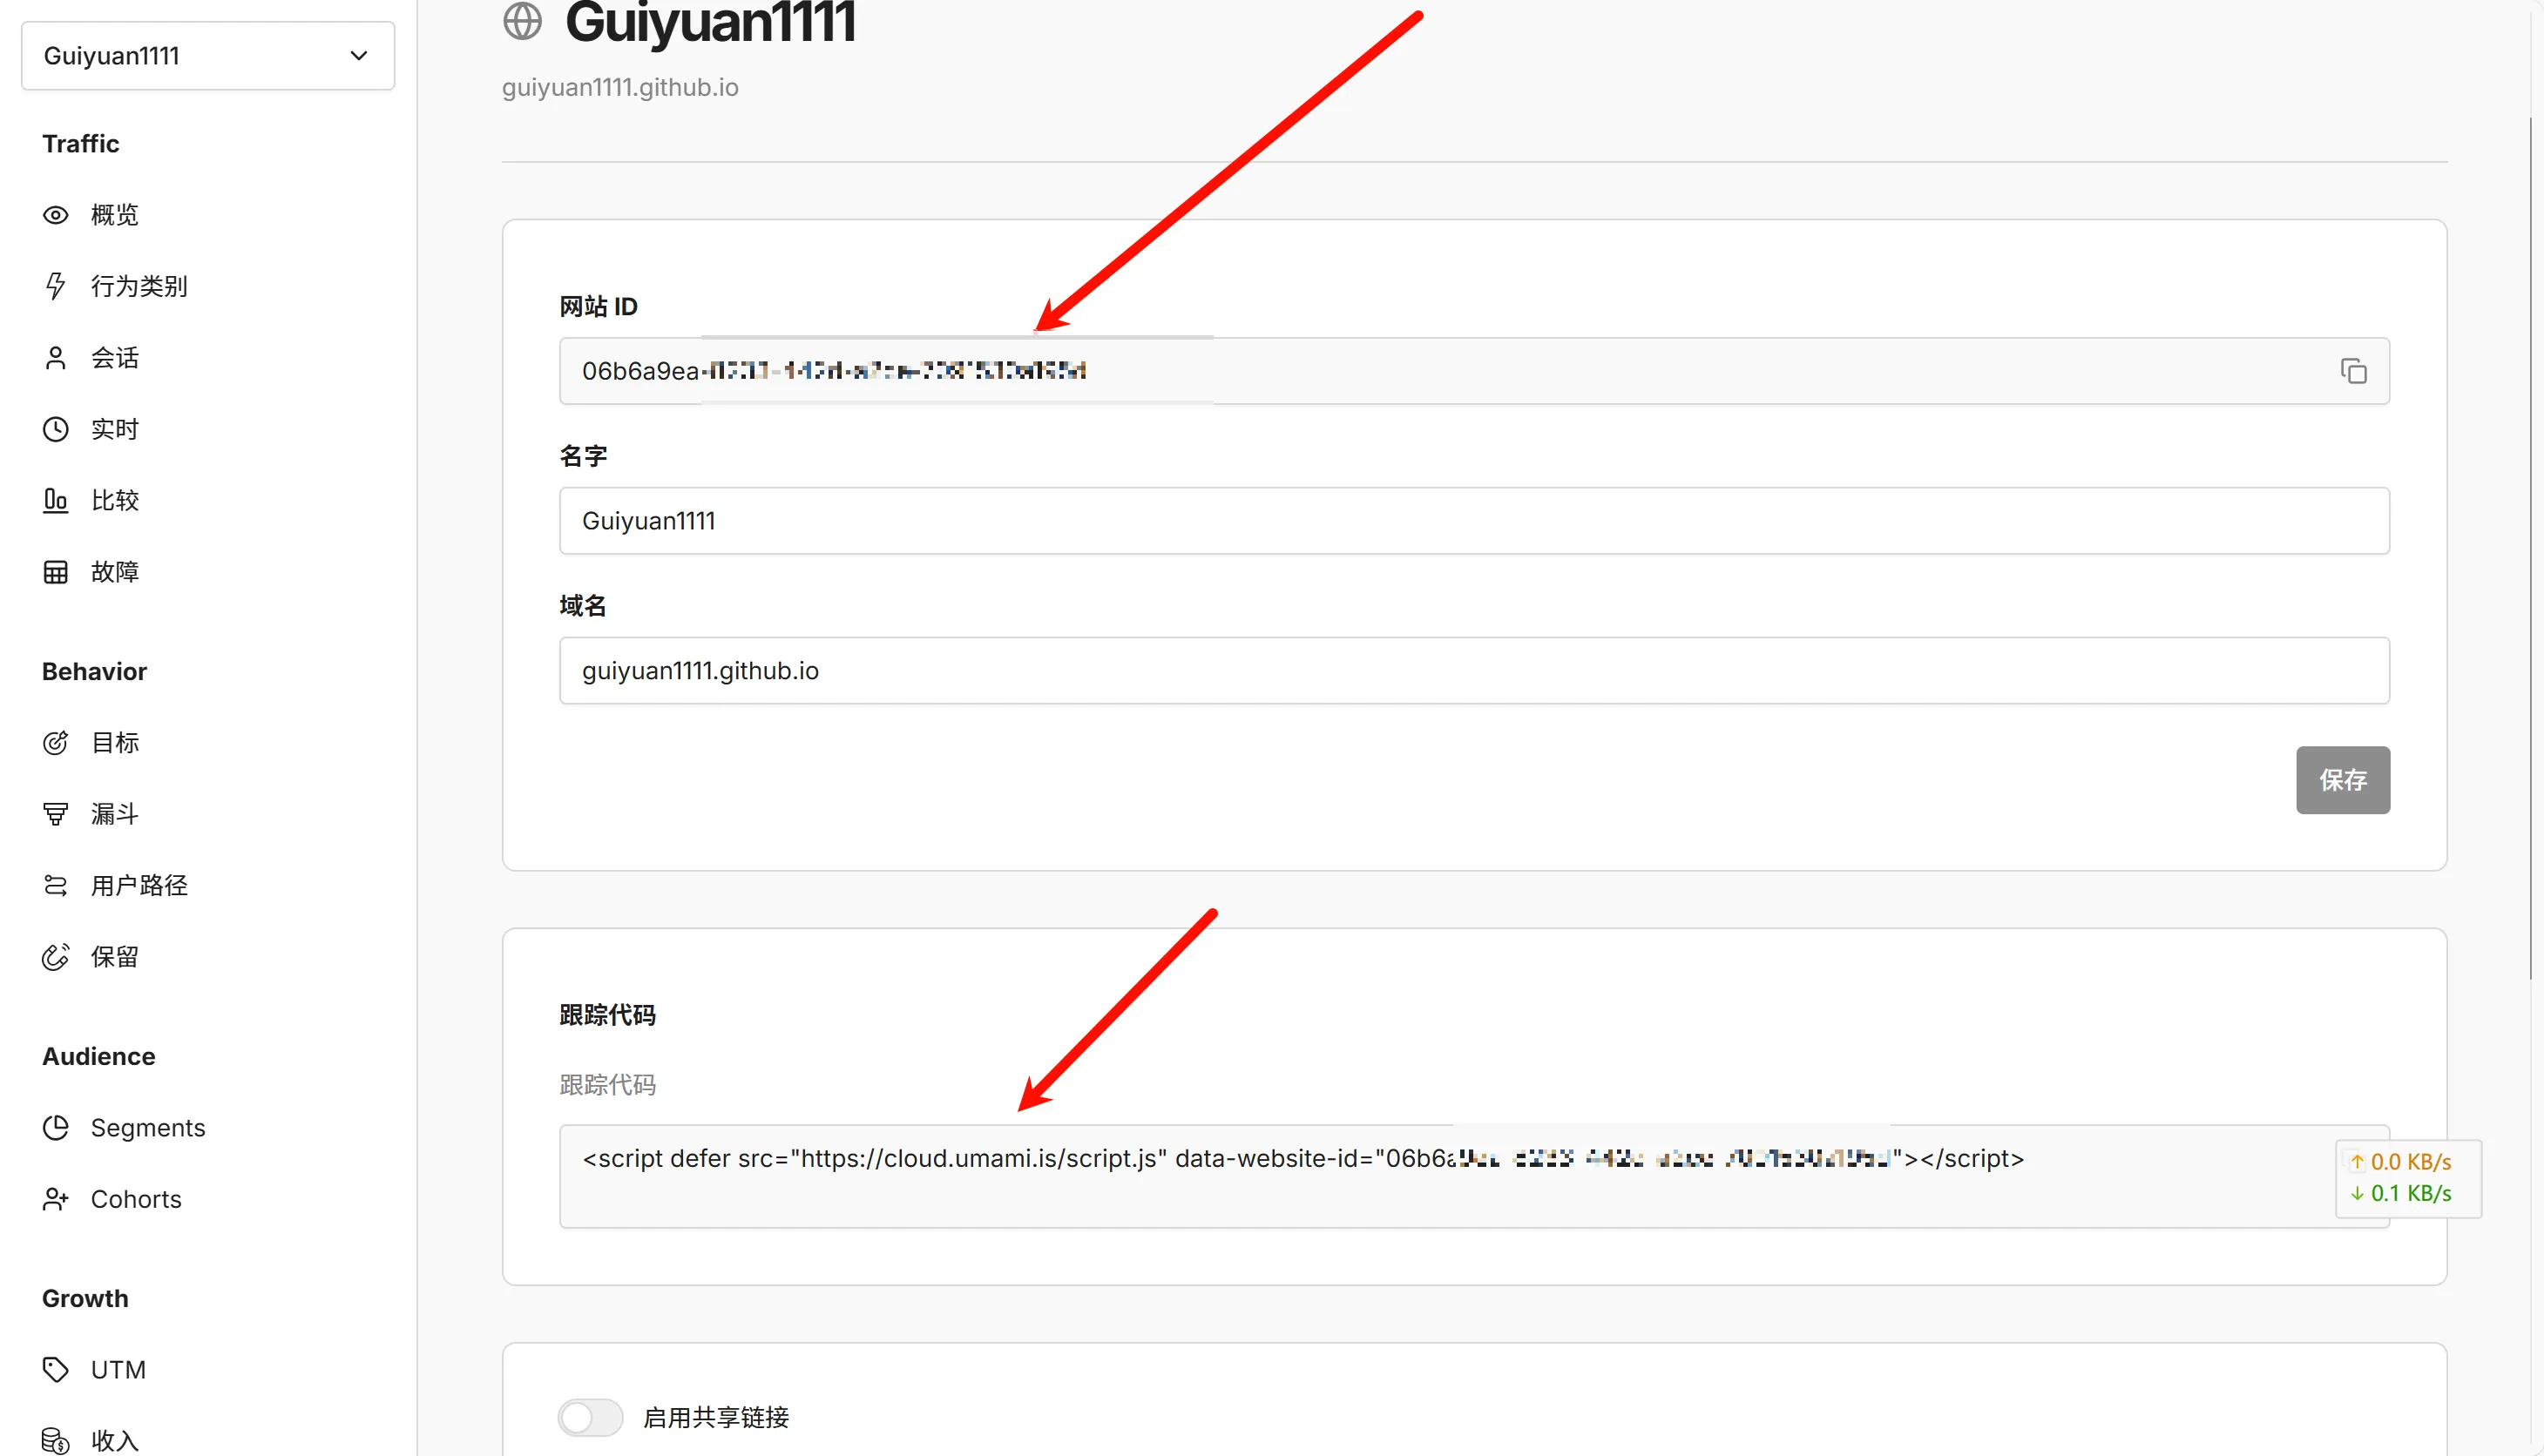This screenshot has height=1456, width=2544.
Task: Click the table icon for 故障
Action: tap(56, 572)
